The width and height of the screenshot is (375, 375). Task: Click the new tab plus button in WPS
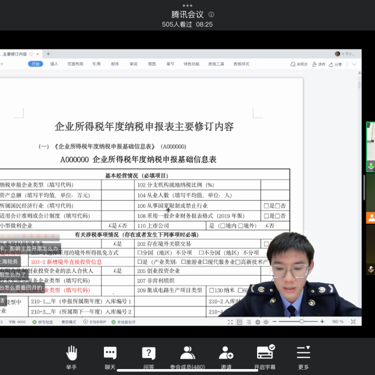(x=48, y=54)
